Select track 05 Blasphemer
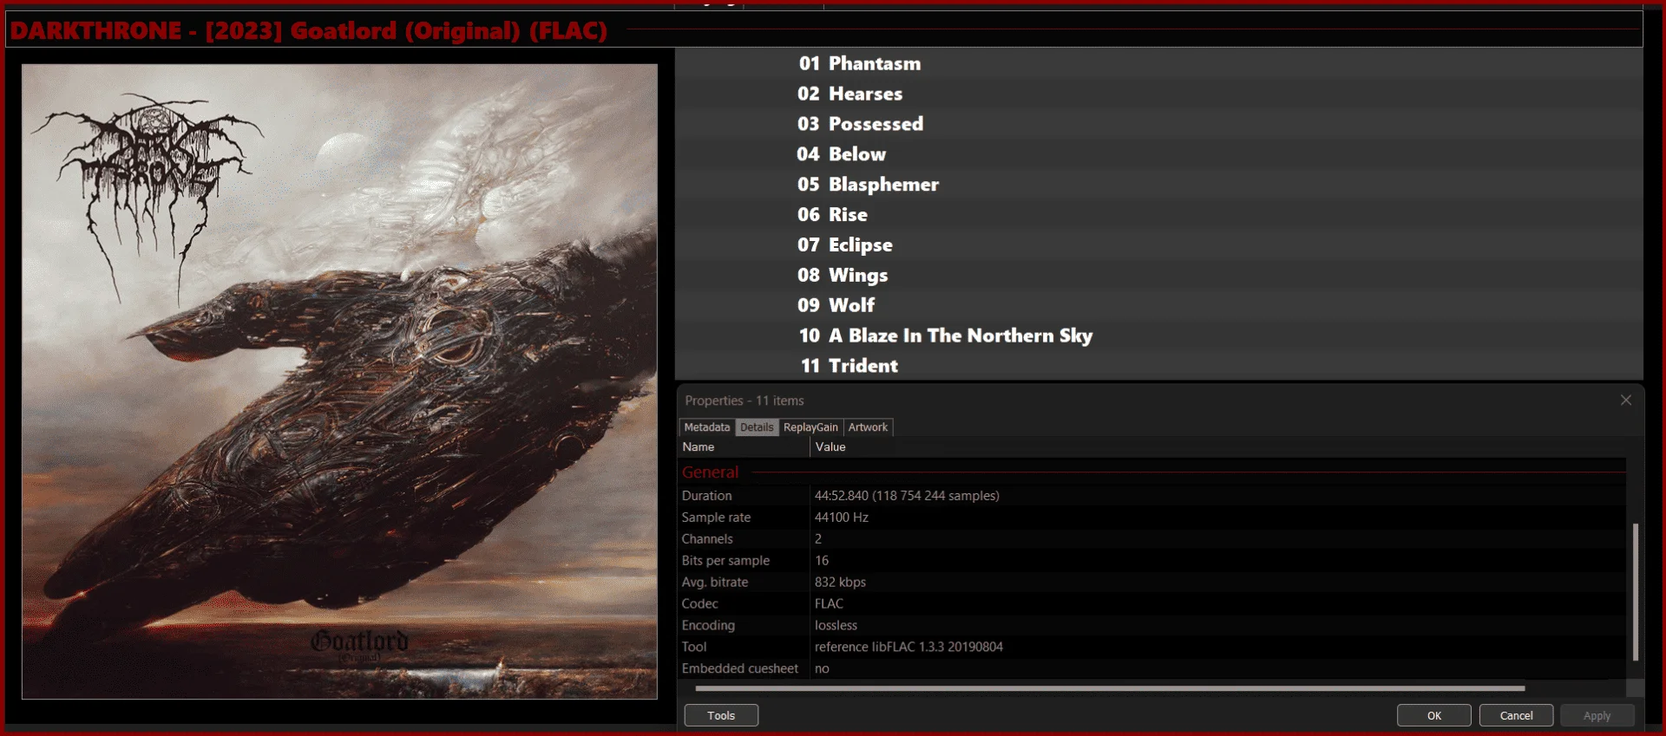 [1159, 185]
